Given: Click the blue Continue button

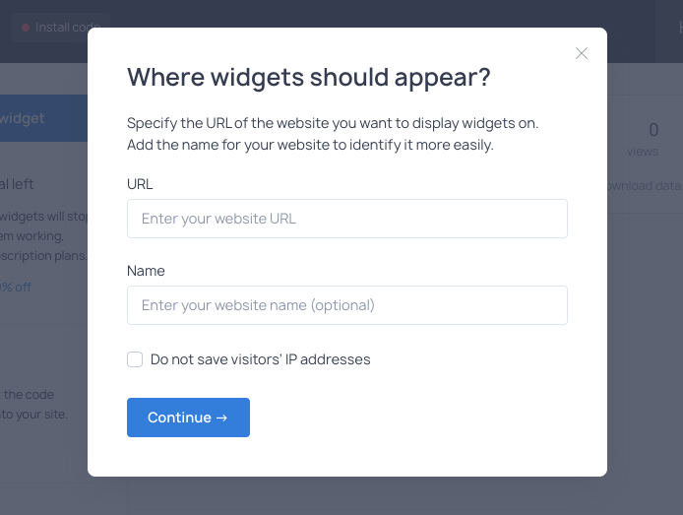Looking at the screenshot, I should tap(188, 418).
